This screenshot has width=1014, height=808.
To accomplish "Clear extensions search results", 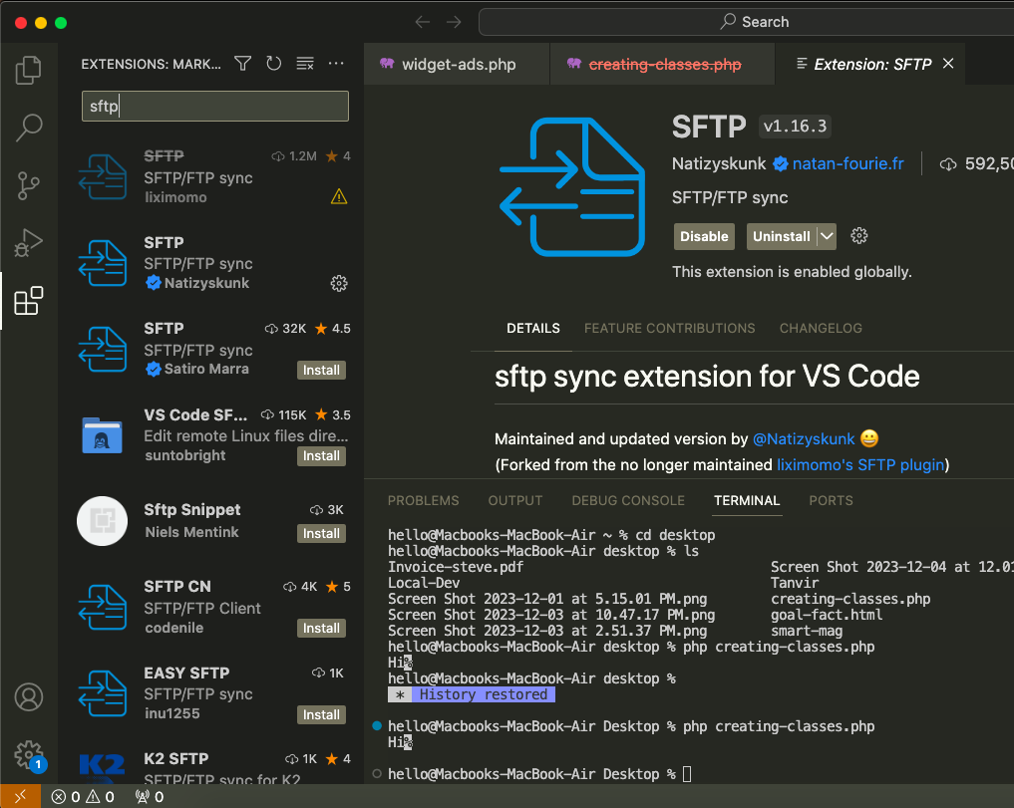I will coord(304,64).
